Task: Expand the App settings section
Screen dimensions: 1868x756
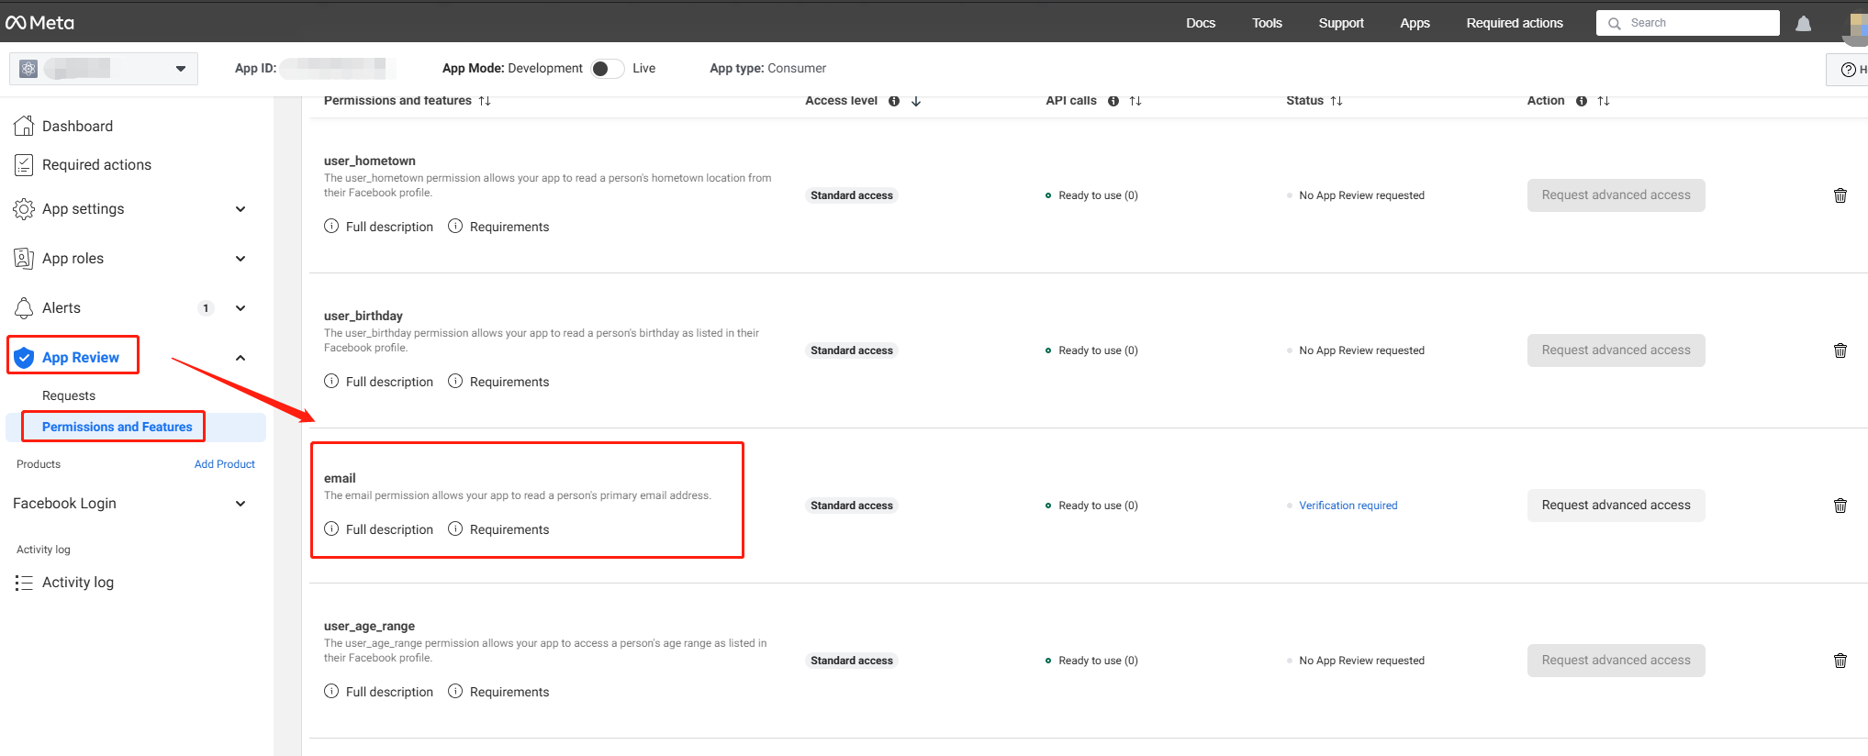Action: pos(240,209)
